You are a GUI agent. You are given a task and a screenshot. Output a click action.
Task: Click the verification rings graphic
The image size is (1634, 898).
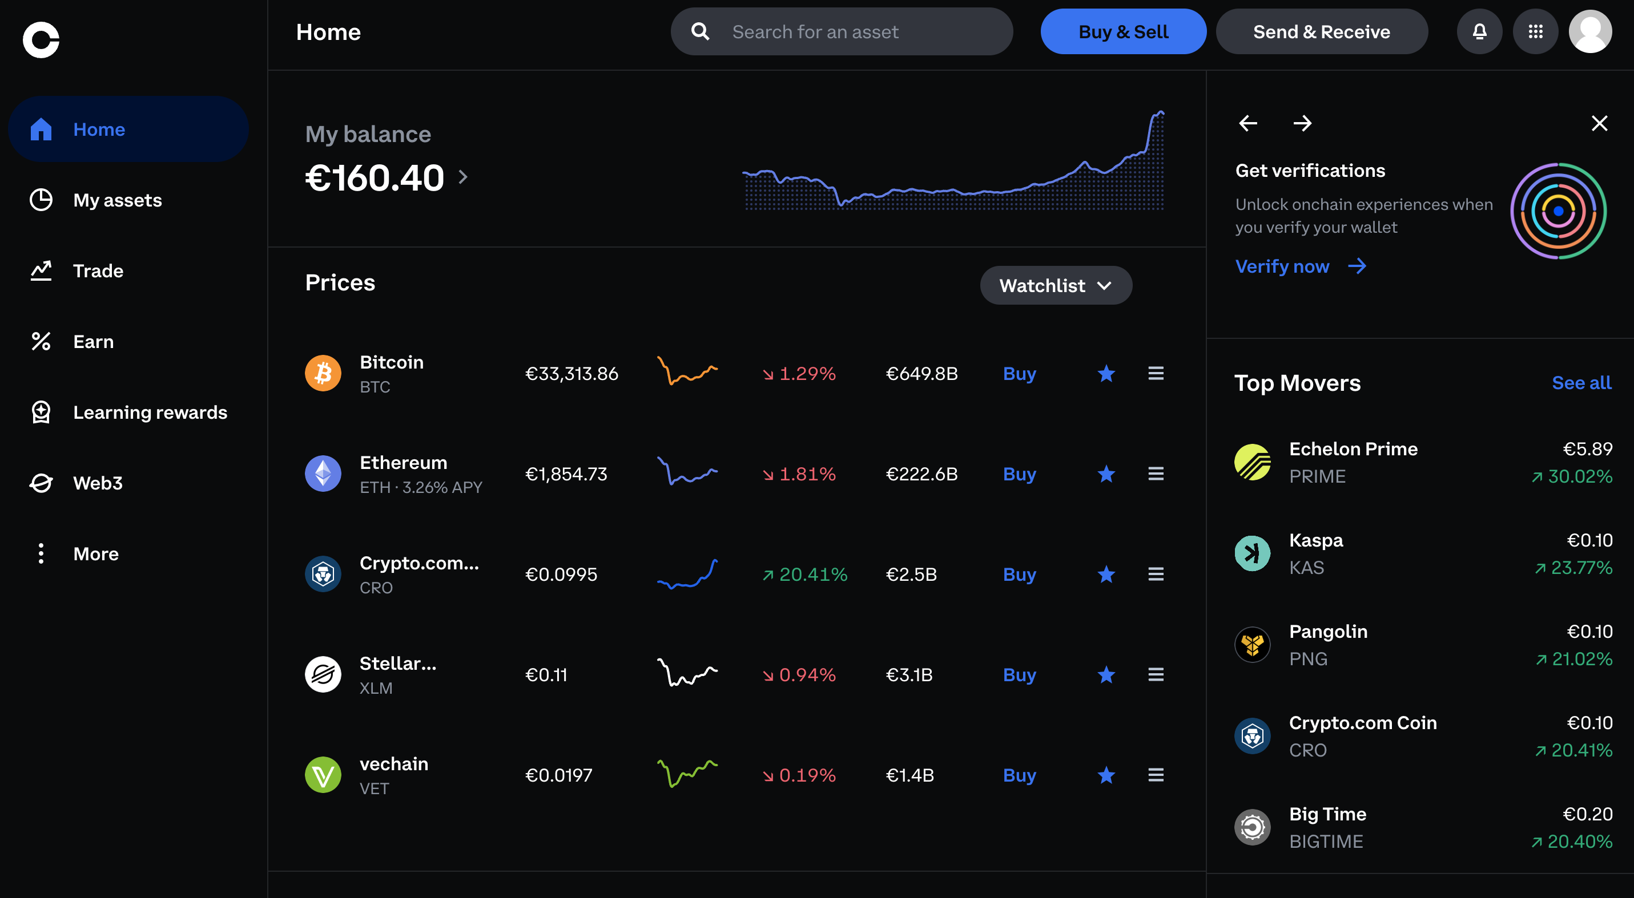click(1558, 211)
